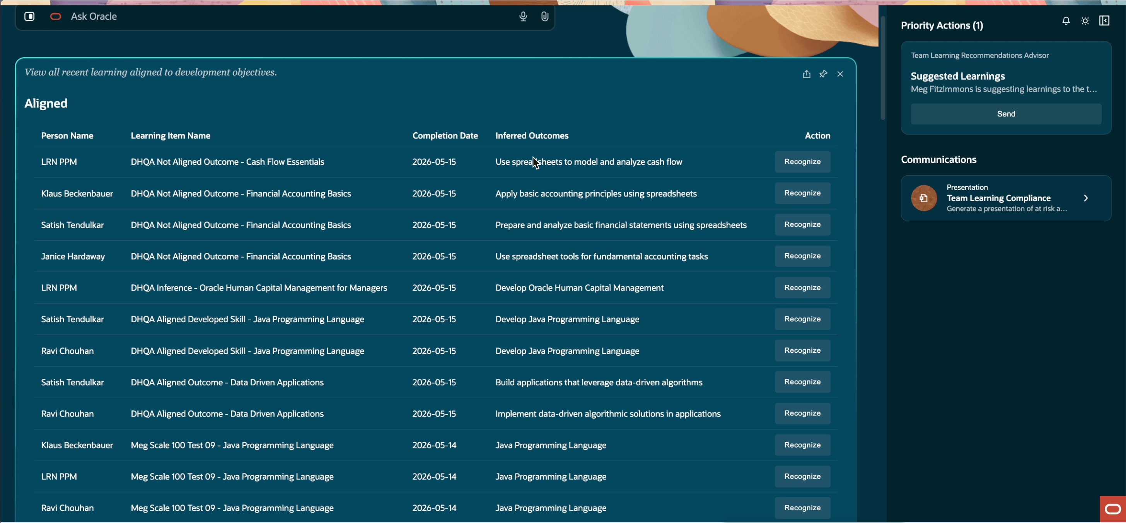1126x523 pixels.
Task: Open the Oracle assistant floating button
Action: pos(1112,509)
